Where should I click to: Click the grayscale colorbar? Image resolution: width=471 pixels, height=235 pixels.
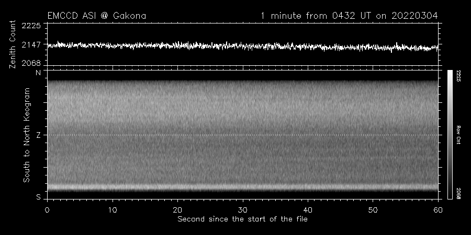click(450, 135)
